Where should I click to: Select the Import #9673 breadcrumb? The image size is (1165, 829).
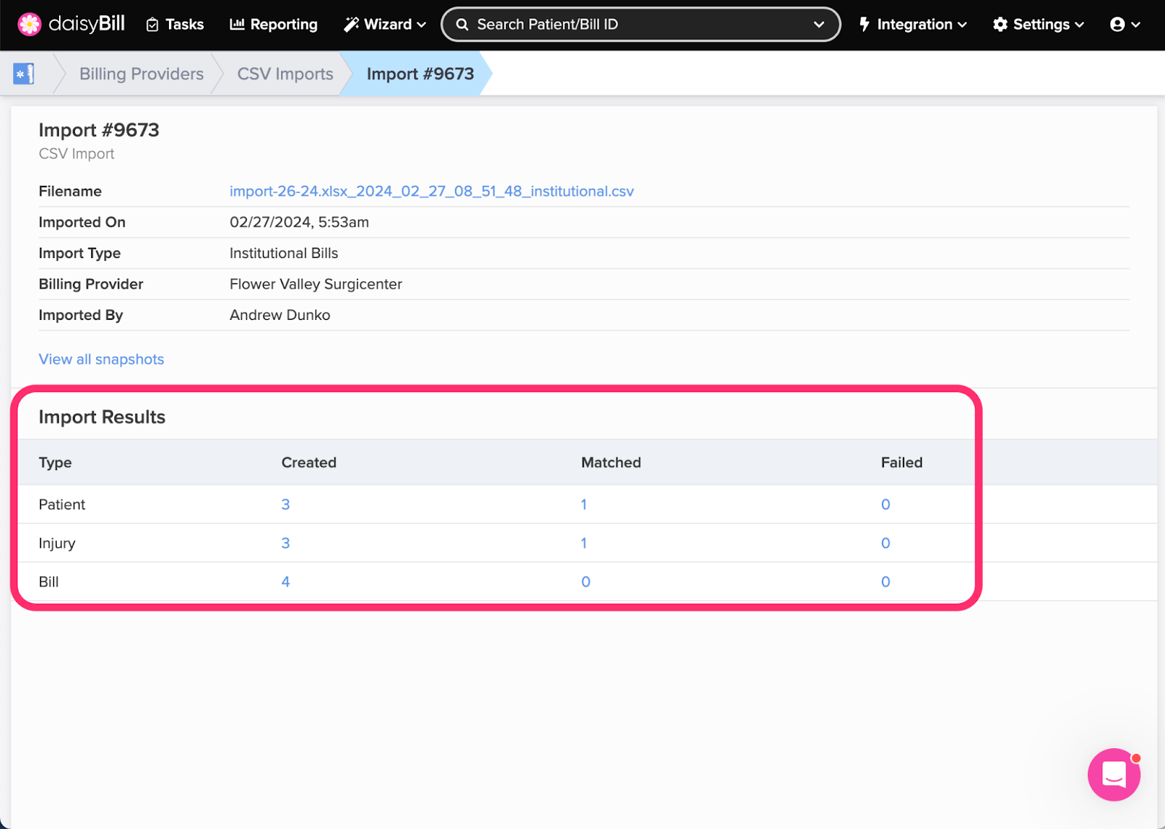click(x=420, y=74)
